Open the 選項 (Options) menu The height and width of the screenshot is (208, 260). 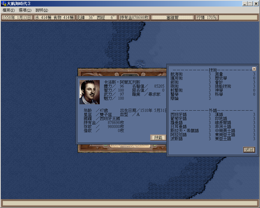[x=25, y=10]
